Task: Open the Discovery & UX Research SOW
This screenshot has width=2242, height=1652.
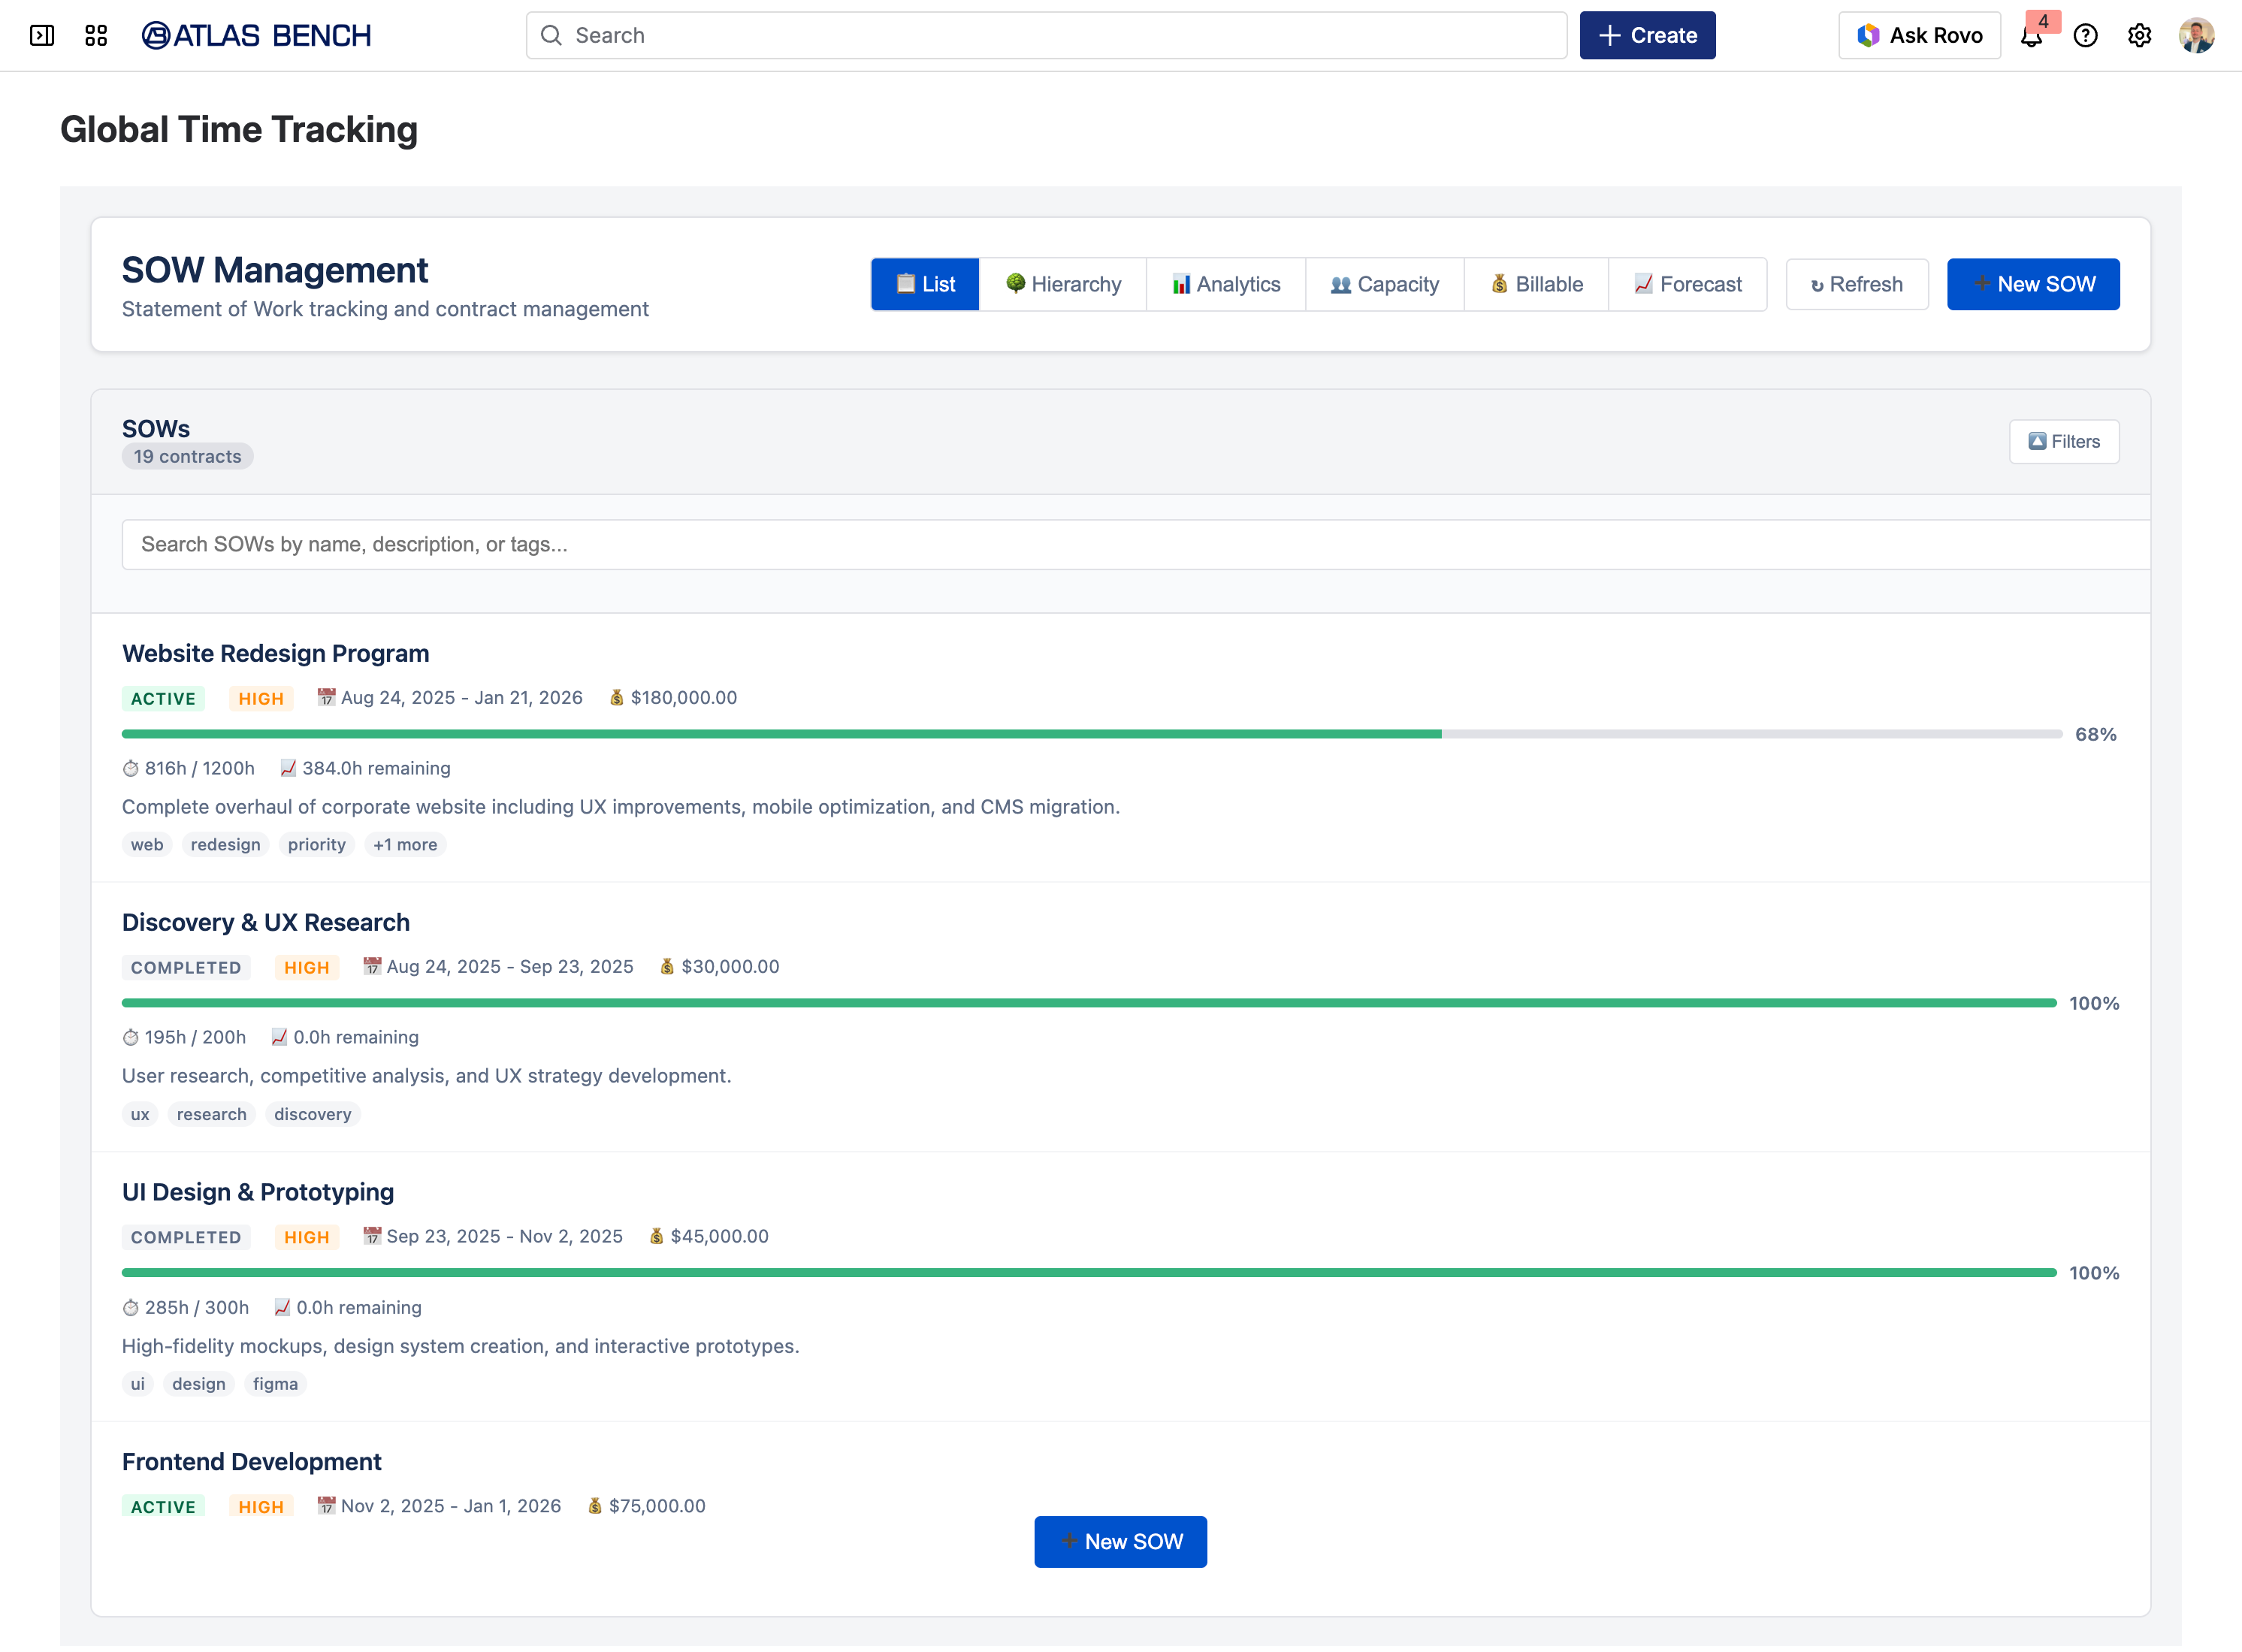Action: 266,922
